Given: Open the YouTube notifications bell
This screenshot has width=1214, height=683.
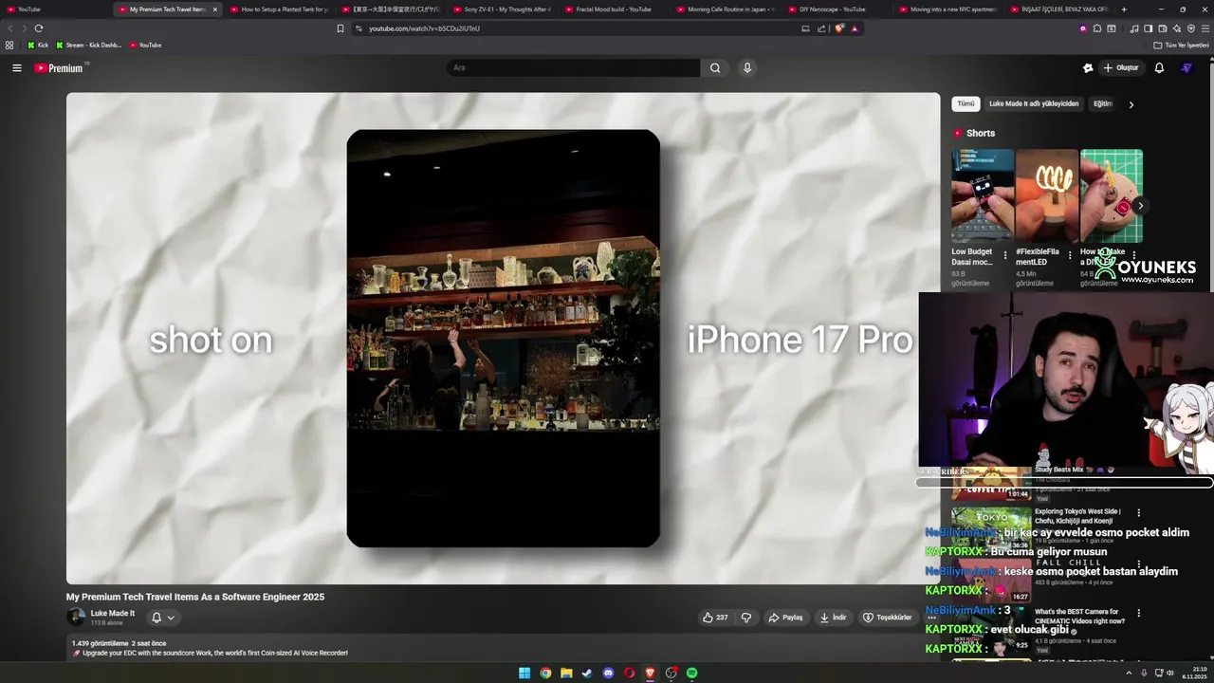Looking at the screenshot, I should 1159,68.
